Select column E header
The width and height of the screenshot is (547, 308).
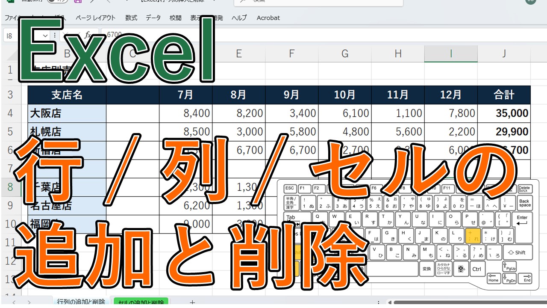click(x=239, y=53)
